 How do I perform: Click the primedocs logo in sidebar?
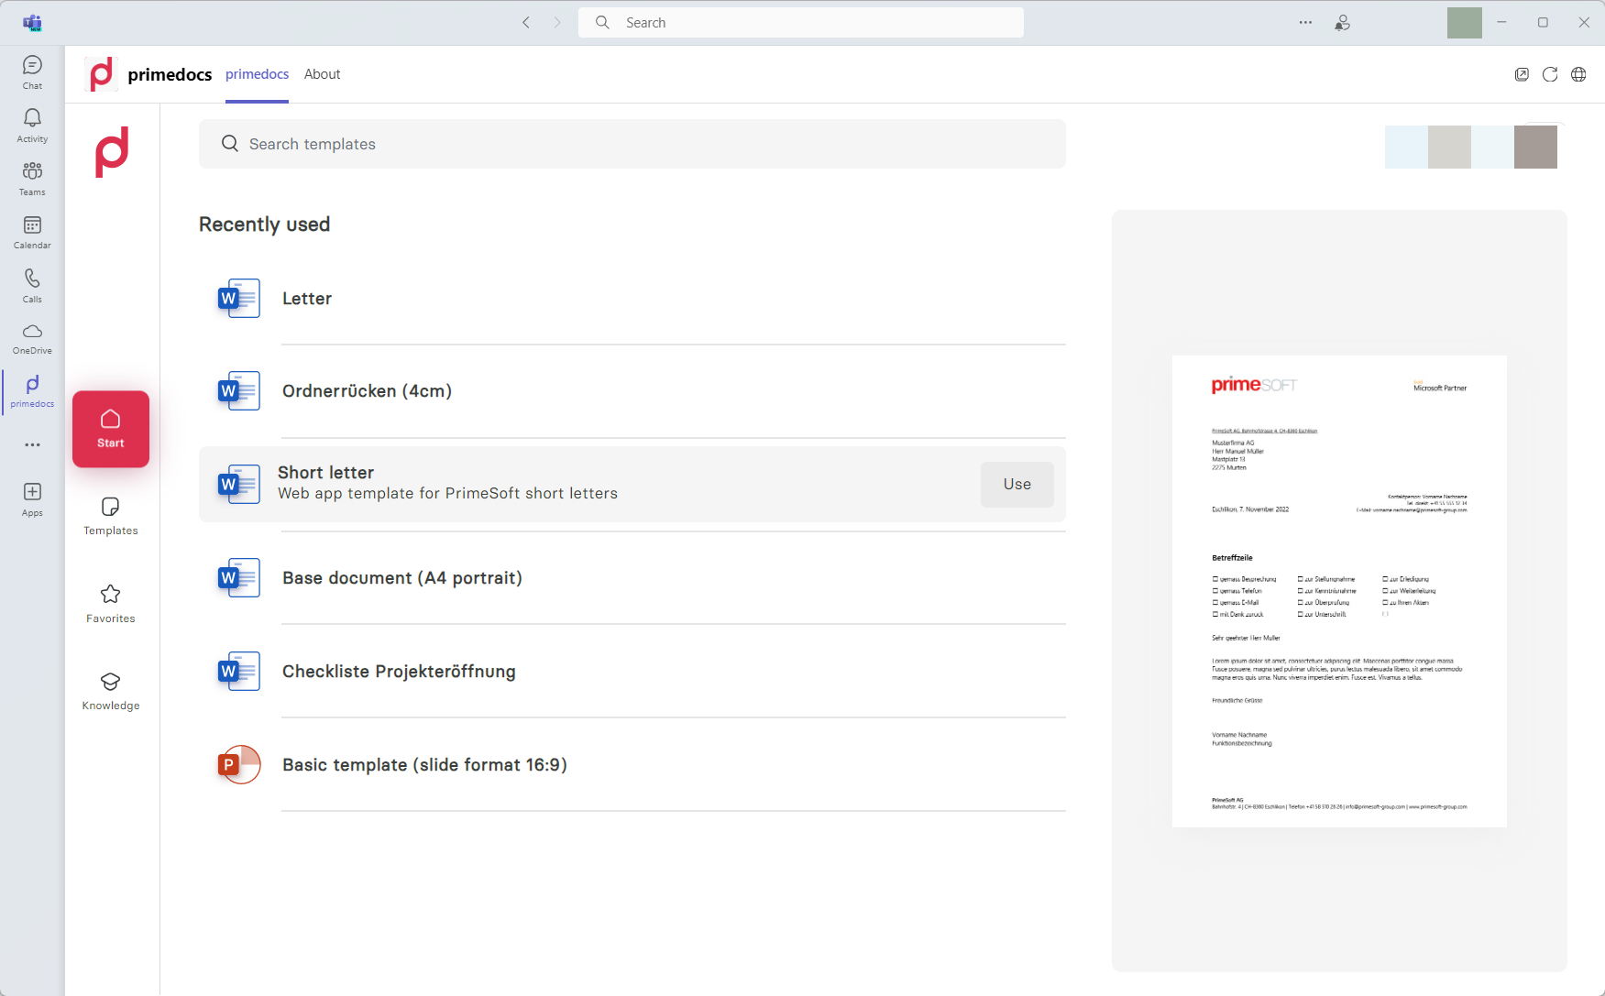pyautogui.click(x=112, y=152)
